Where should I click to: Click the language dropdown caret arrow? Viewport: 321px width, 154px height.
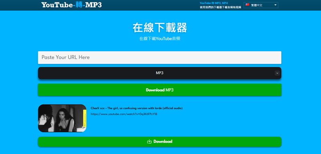pos(275,5)
